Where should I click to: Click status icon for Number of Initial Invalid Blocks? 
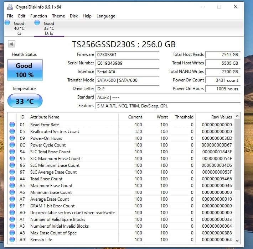[x=12, y=226]
